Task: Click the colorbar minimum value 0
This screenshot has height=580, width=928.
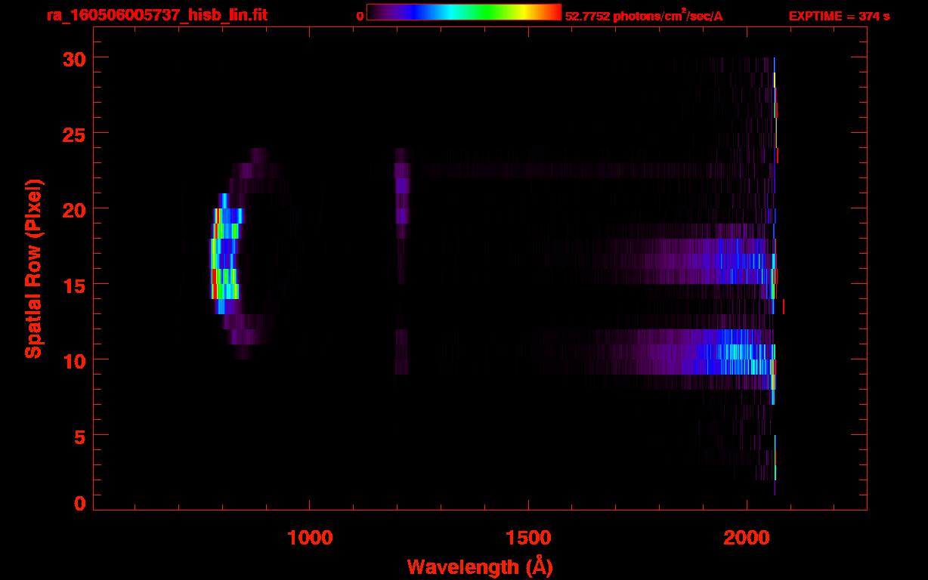Action: point(360,16)
